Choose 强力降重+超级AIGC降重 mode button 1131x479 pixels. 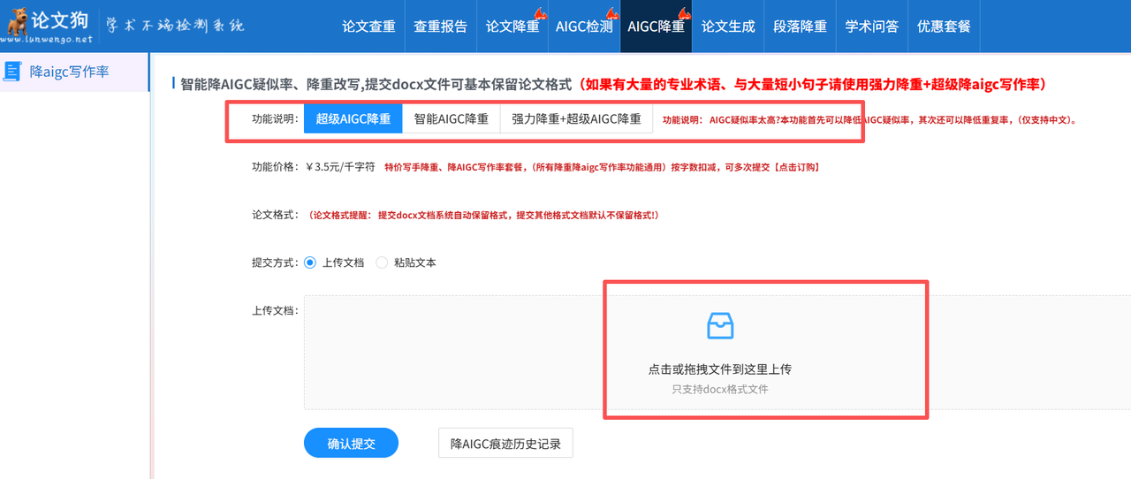[576, 118]
